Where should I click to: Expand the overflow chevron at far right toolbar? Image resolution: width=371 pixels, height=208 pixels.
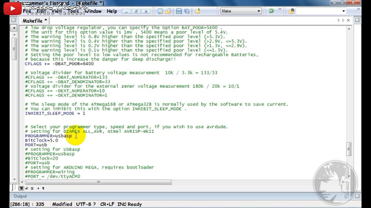coord(358,9)
